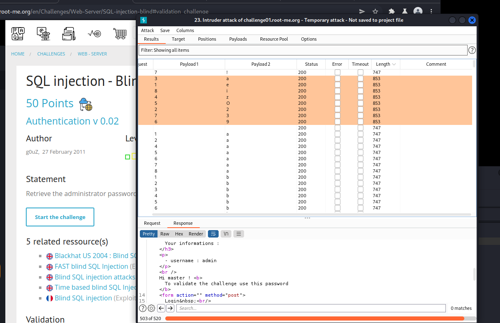The height and width of the screenshot is (323, 500).
Task: Open browser extensions puzzle icon
Action: click(392, 12)
